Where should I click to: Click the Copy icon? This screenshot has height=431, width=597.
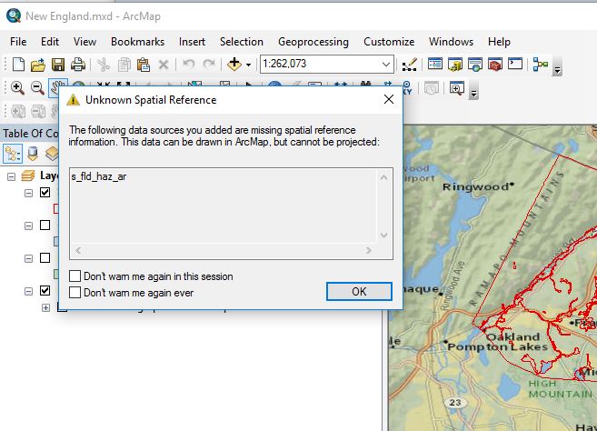pos(124,65)
